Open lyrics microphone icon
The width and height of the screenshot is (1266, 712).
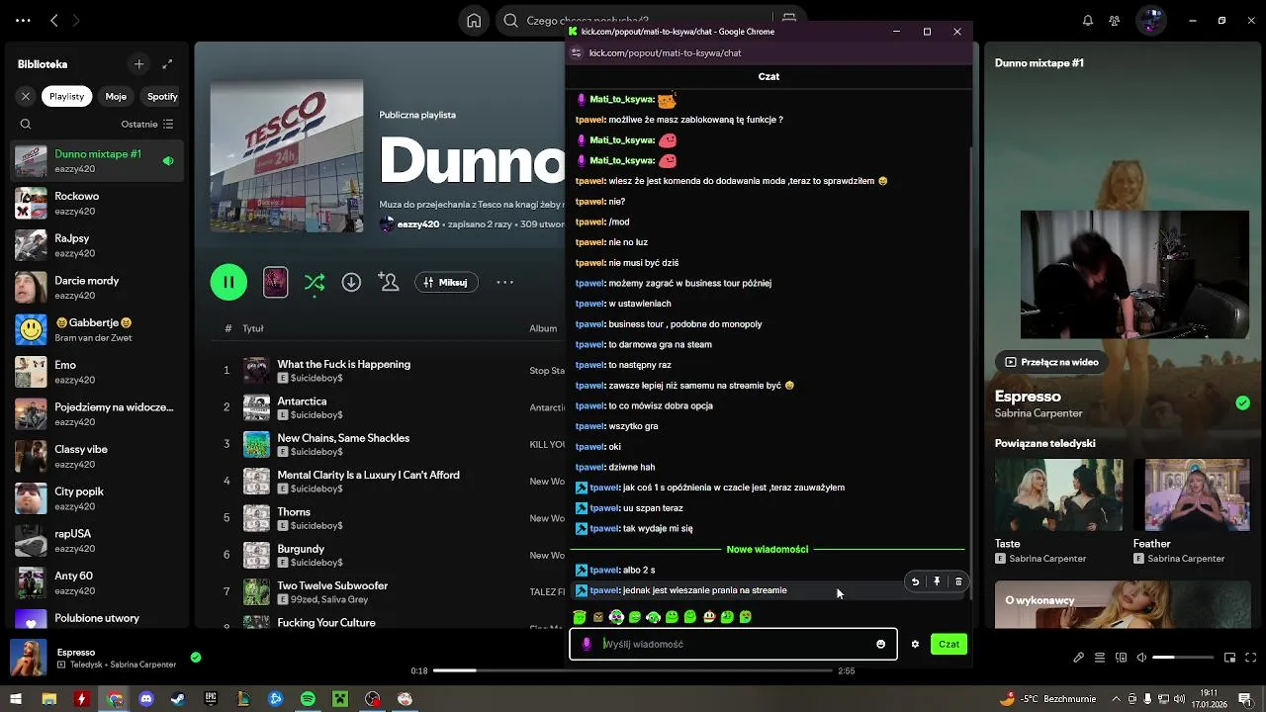tap(1079, 658)
